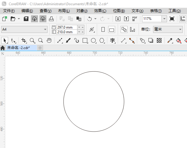Increase the page width with up stepper
This screenshot has width=187, height=148.
tap(83, 27)
